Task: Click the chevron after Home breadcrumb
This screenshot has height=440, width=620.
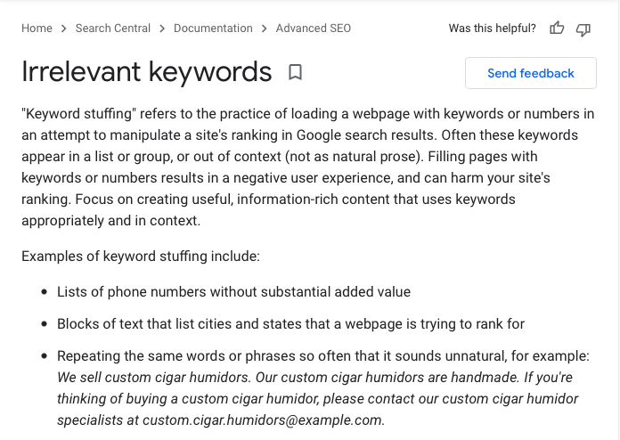Action: [63, 29]
